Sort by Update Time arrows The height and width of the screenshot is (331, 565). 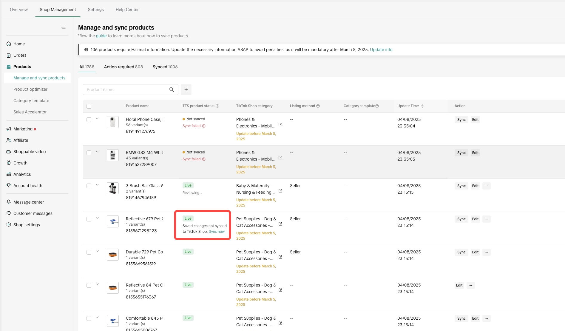422,106
